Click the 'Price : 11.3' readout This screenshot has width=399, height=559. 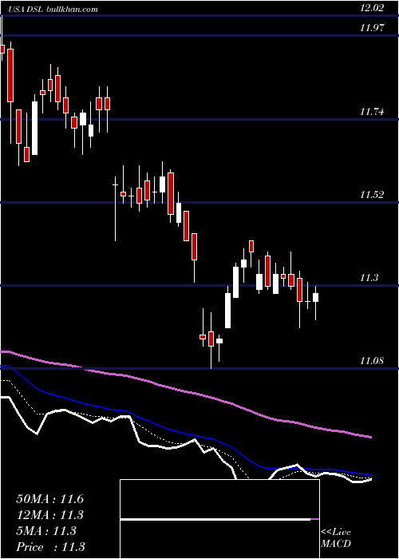pos(50,547)
